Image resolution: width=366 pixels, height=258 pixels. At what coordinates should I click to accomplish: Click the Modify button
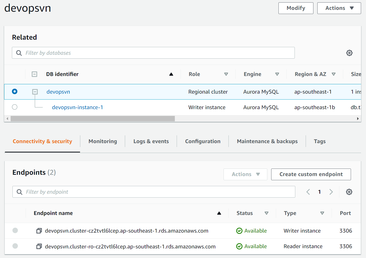(x=296, y=8)
